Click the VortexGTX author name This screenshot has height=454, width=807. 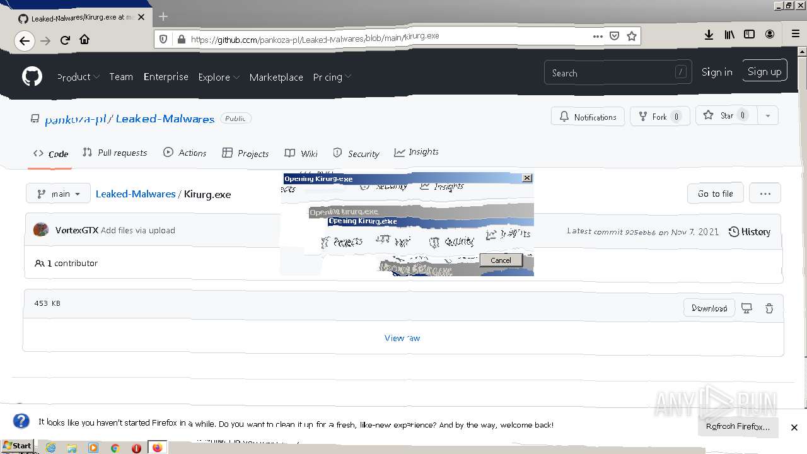(x=77, y=230)
